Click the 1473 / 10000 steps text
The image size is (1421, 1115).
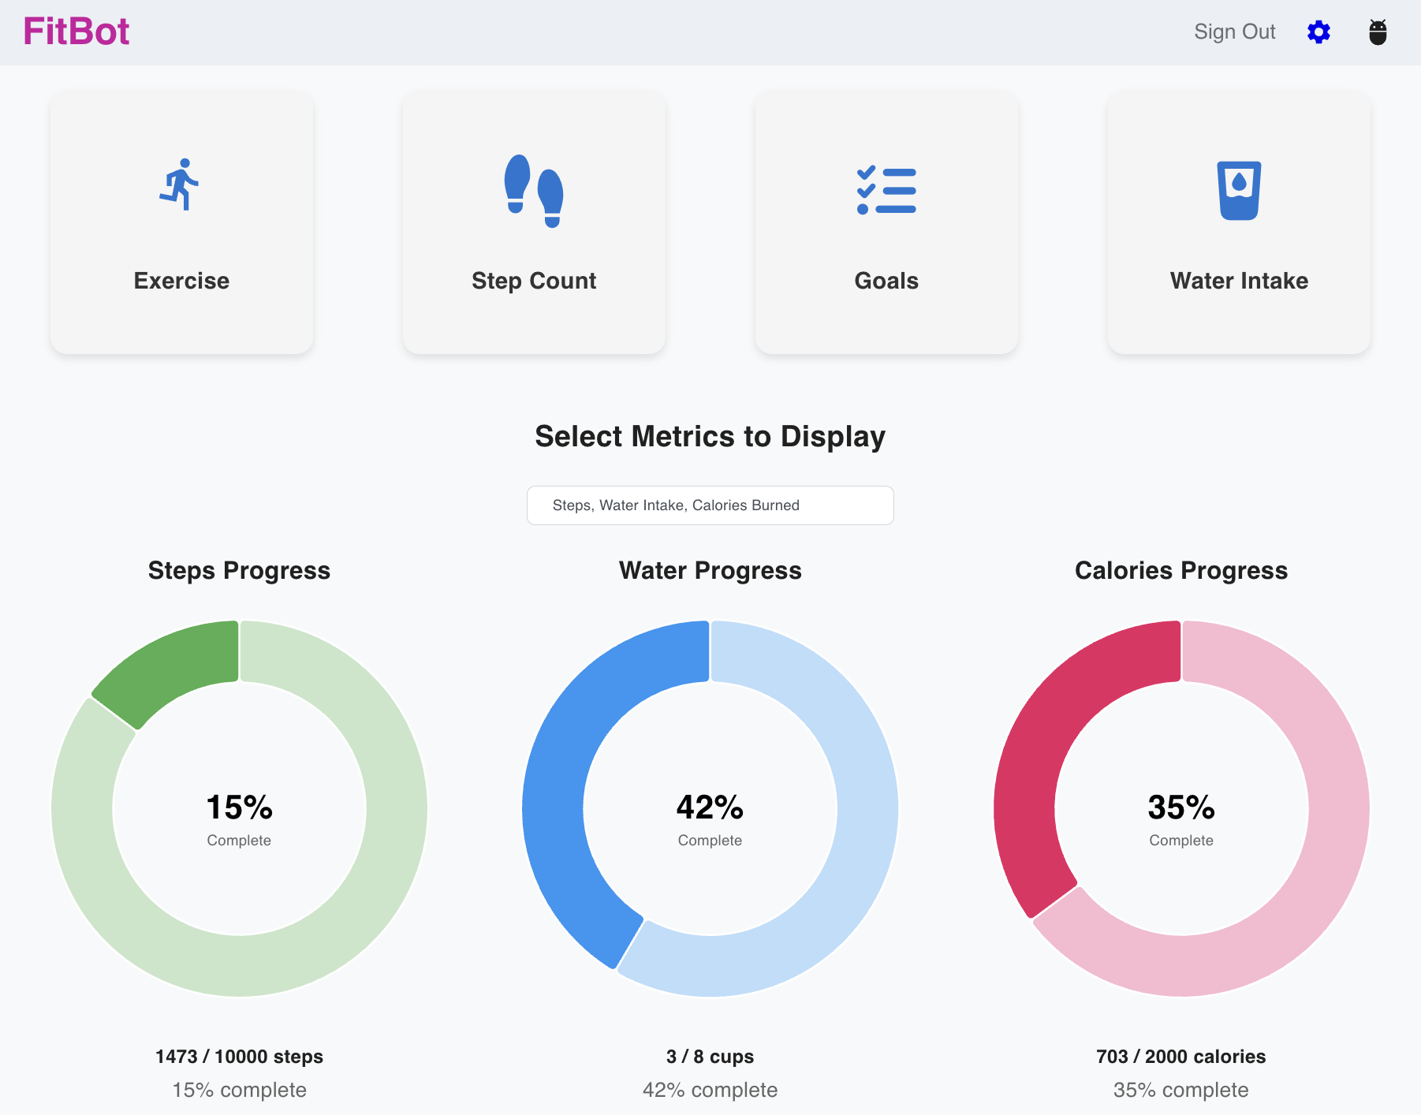239,1057
